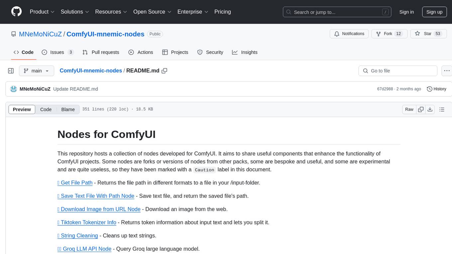452x254 pixels.
Task: Open Download Image from URL Node link
Action: coord(99,209)
